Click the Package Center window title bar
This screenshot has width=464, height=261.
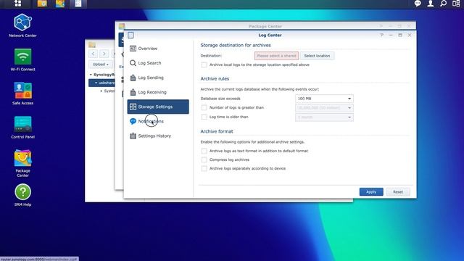click(265, 26)
